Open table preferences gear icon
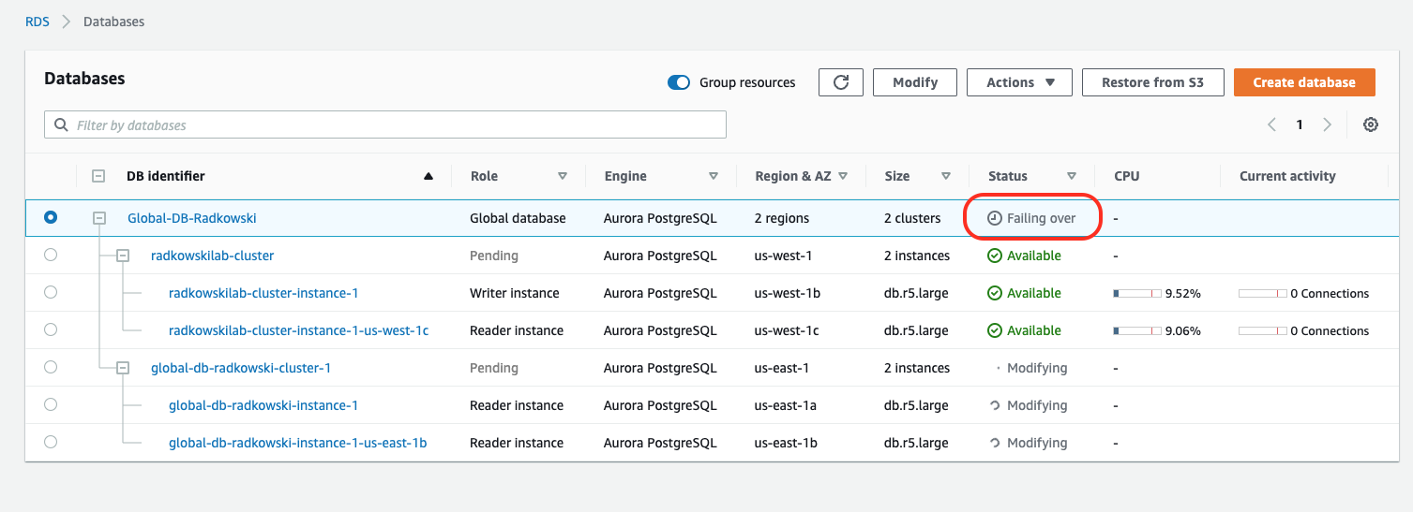Image resolution: width=1413 pixels, height=512 pixels. point(1370,124)
